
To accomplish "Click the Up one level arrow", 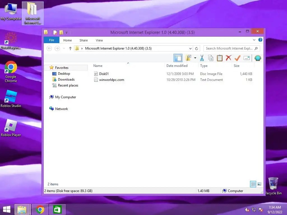I will [70, 48].
